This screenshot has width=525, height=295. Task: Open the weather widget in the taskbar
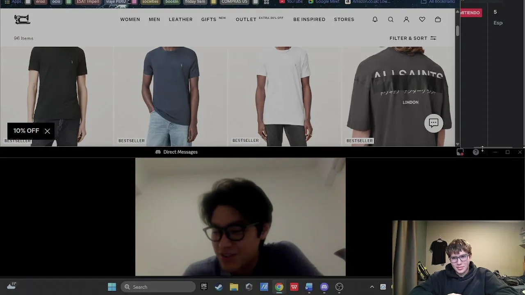11,286
